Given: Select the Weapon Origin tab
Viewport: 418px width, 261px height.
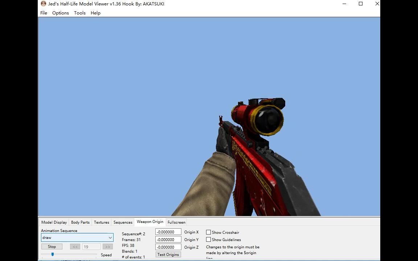Looking at the screenshot, I should tap(150, 222).
